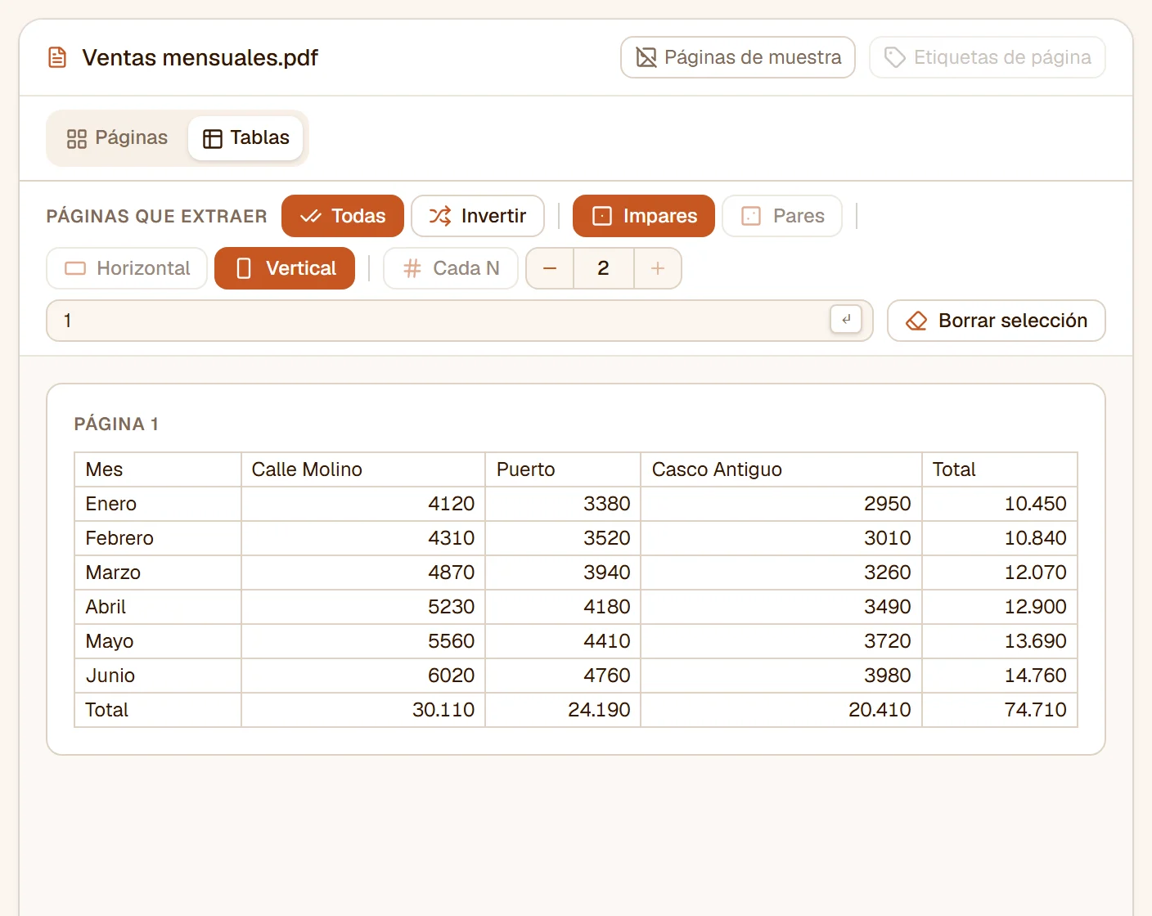The image size is (1152, 916).
Task: Open Páginas de muestra
Action: pyautogui.click(x=738, y=57)
